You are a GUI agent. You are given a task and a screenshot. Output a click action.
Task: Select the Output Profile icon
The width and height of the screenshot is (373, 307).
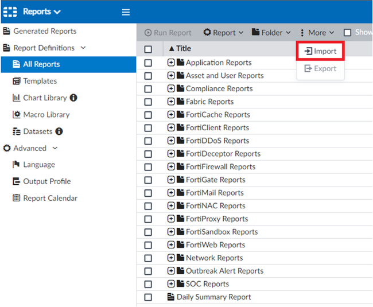[x=16, y=181]
